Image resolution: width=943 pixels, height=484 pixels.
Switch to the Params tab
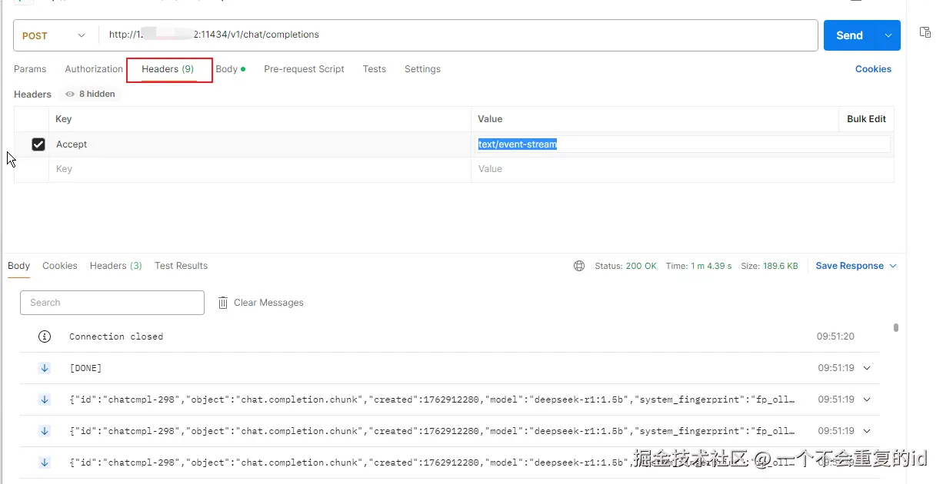point(30,69)
